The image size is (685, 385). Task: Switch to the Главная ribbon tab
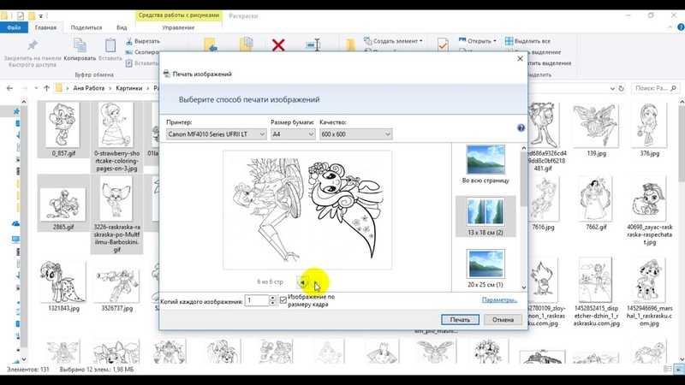(46, 27)
